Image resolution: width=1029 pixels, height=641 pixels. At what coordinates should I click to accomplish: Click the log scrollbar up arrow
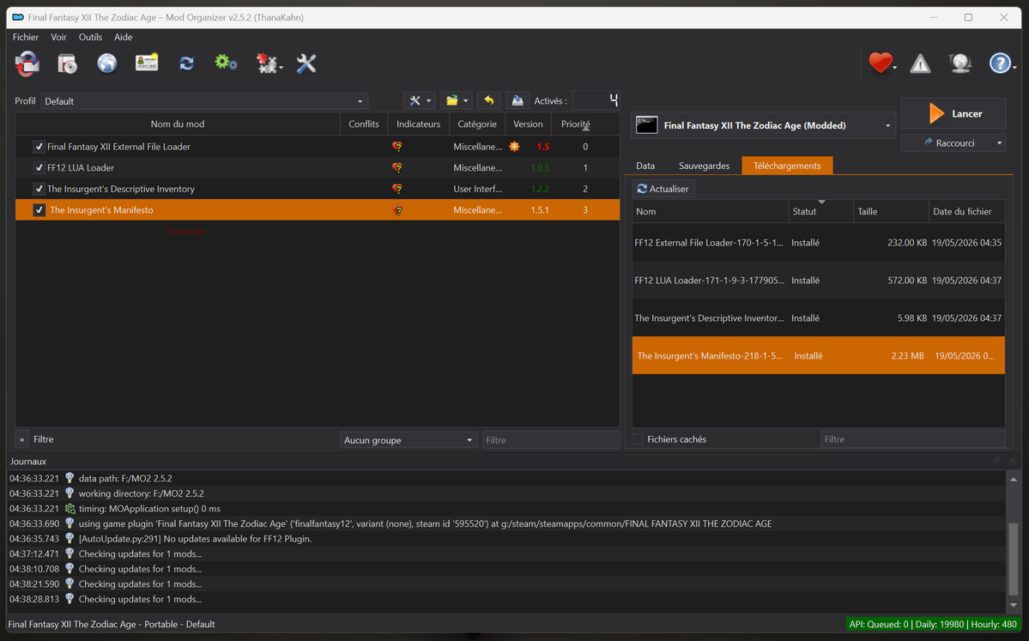tap(1014, 481)
